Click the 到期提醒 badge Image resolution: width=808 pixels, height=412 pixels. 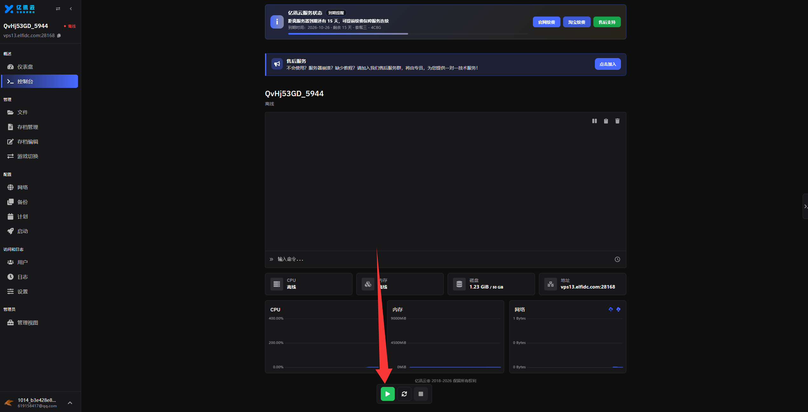point(336,13)
